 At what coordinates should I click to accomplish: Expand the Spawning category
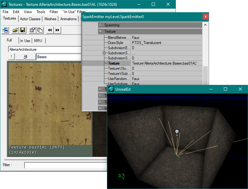tap(100, 25)
